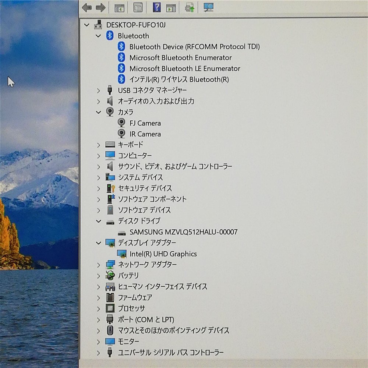The image size is (368, 368).
Task: Click the システム デバイス text label
Action: click(x=140, y=177)
